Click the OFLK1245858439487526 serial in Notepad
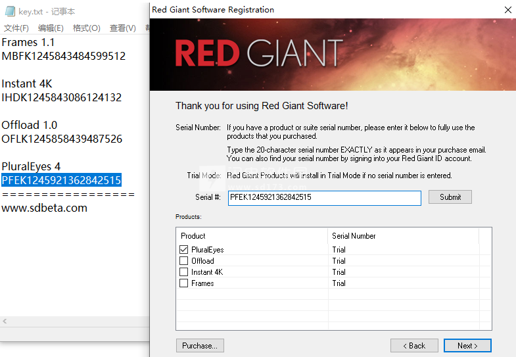 pos(62,139)
